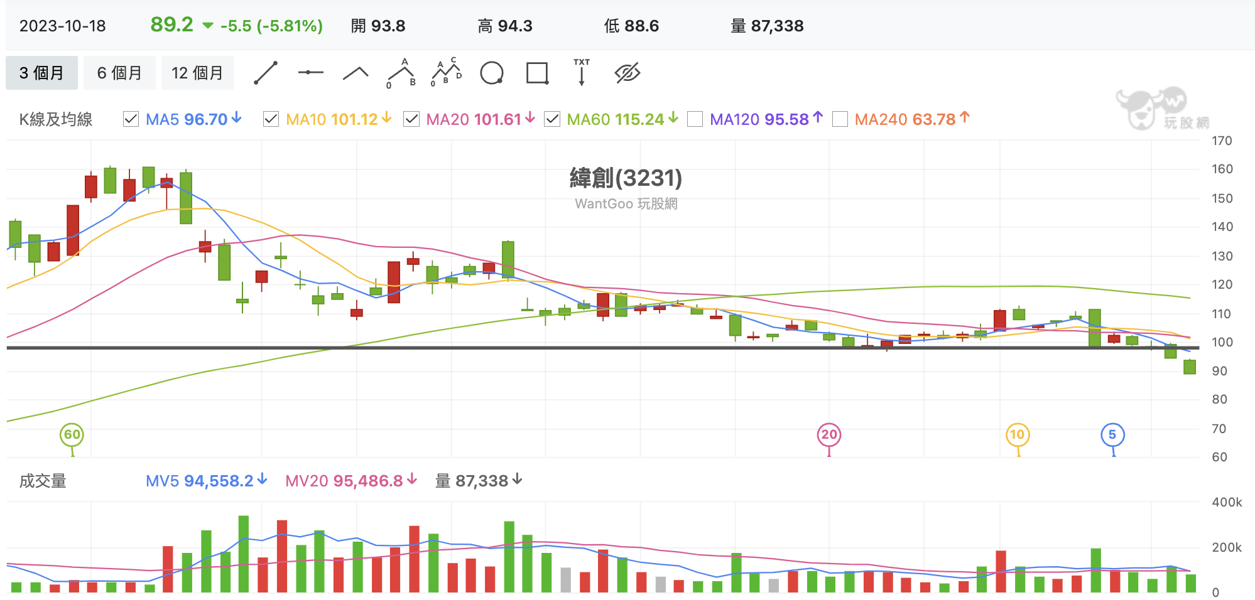Click the open price 開 93.8

click(x=378, y=26)
